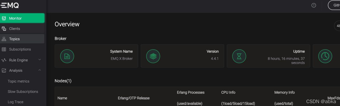The width and height of the screenshot is (340, 106).
Task: Click the Nodes(1) section heading
Action: [63, 81]
